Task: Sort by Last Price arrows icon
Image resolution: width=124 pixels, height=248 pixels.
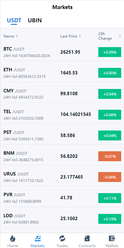Action: 80,36
